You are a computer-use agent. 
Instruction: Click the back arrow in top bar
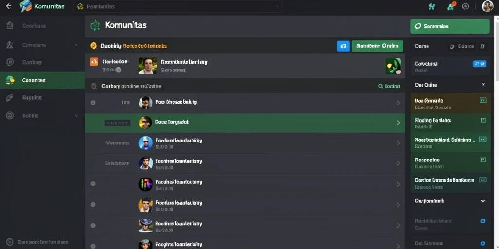click(9, 6)
